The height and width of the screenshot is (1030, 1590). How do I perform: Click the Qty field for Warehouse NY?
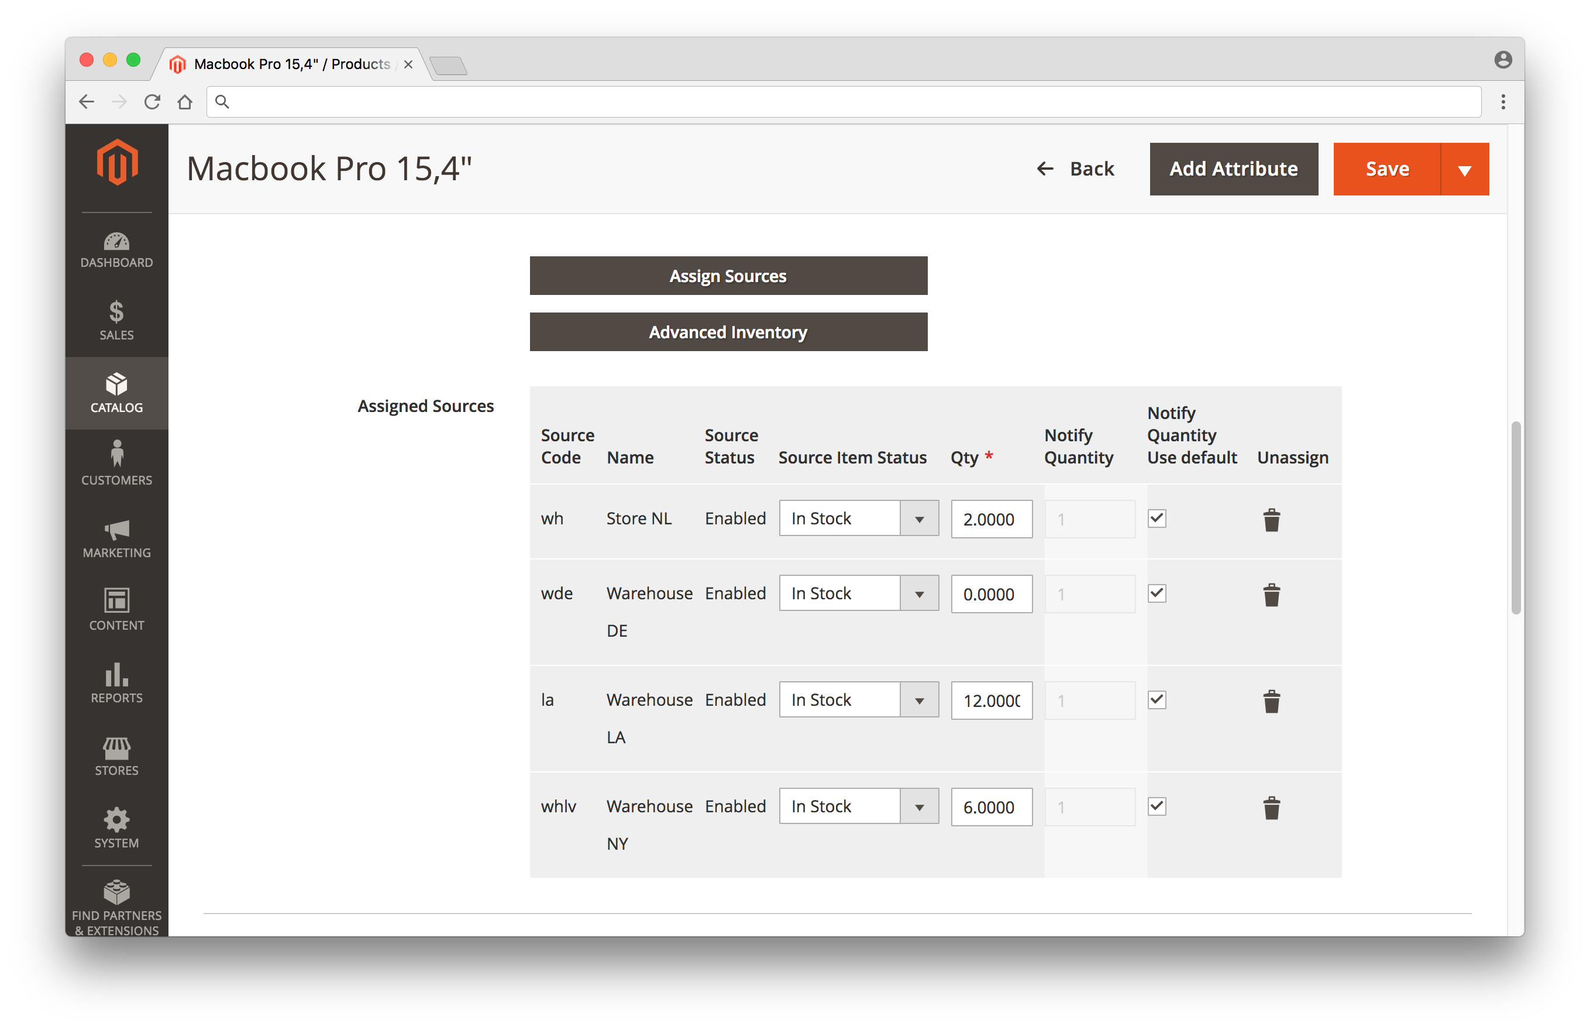click(992, 808)
